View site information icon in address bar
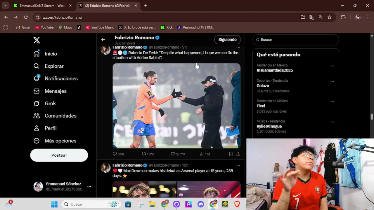 pos(37,17)
